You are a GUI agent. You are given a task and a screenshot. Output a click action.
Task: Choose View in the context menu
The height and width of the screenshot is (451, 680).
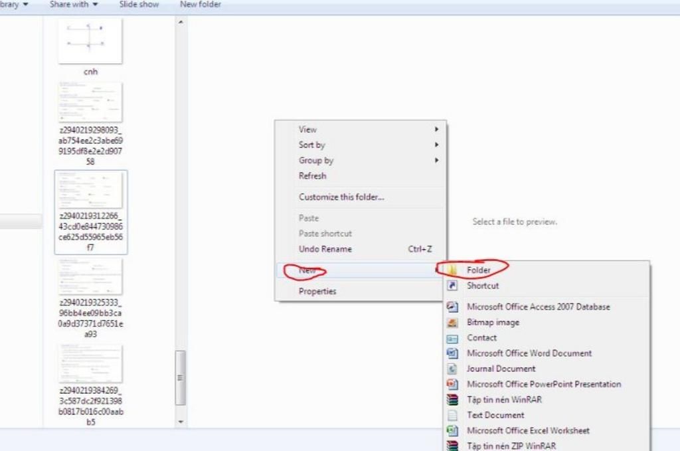pyautogui.click(x=360, y=130)
